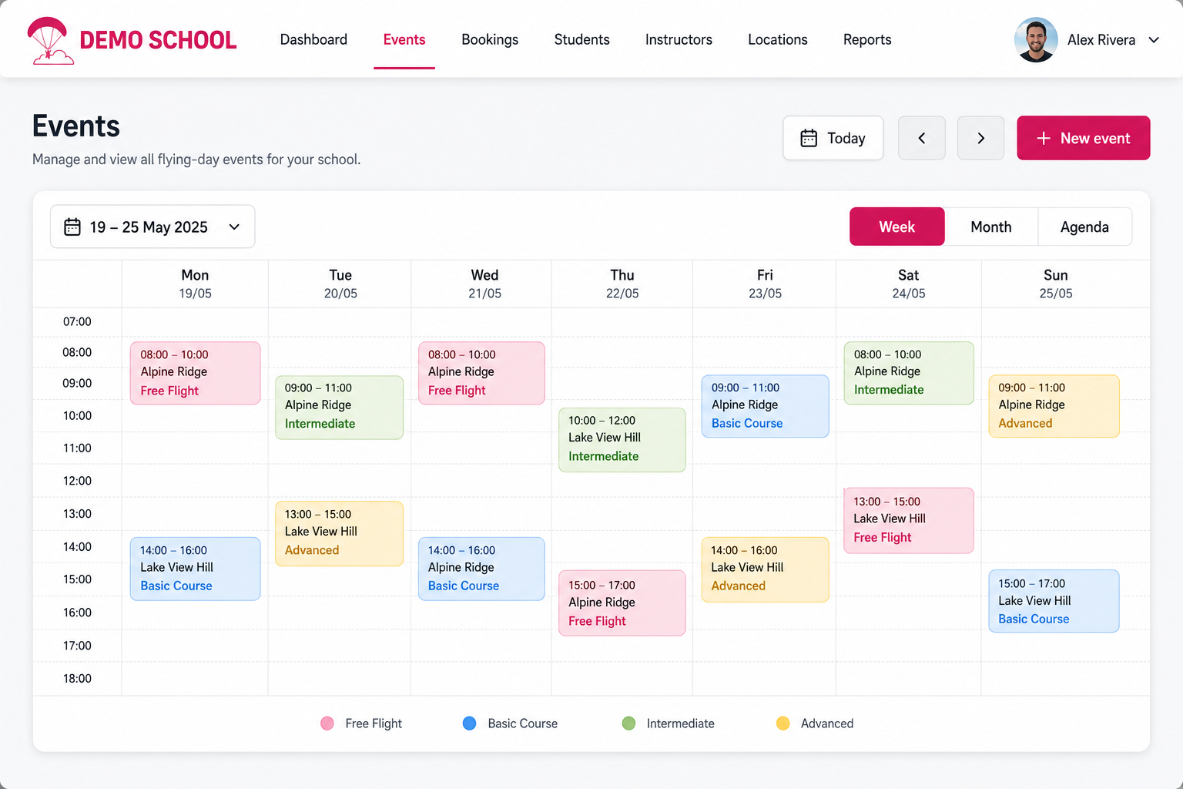Navigate to Locations

coord(778,39)
